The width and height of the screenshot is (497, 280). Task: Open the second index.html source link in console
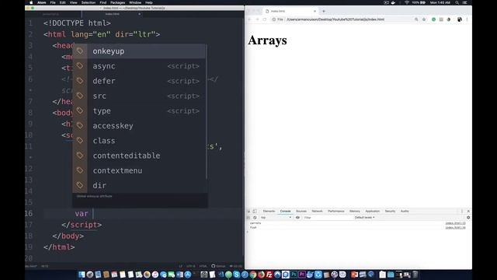[x=456, y=227]
